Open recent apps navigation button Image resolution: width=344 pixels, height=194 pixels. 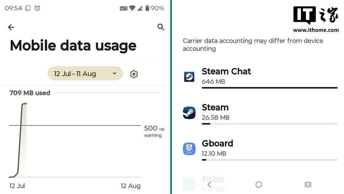[x=308, y=184]
